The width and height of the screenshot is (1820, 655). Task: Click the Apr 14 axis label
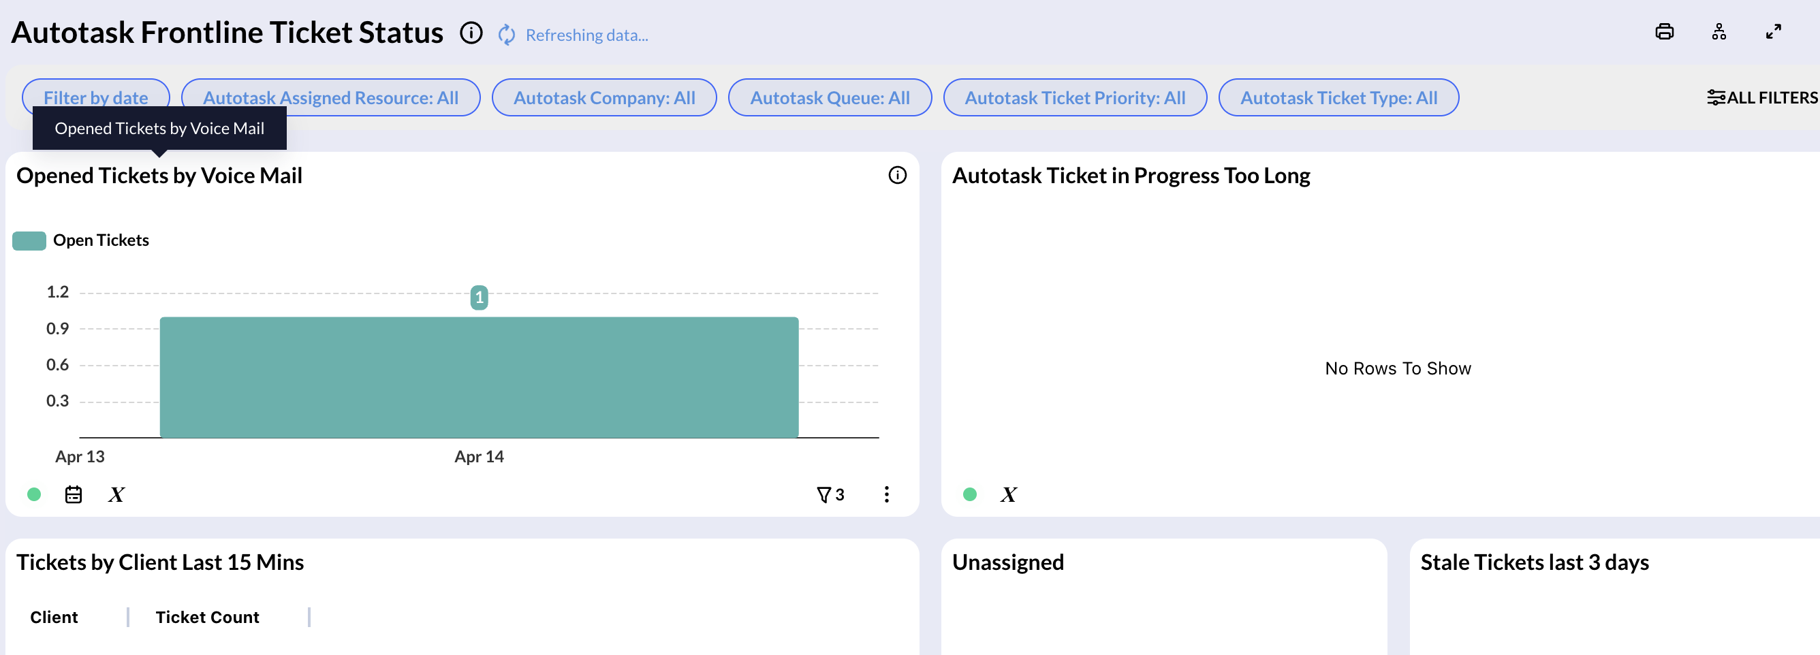[479, 457]
